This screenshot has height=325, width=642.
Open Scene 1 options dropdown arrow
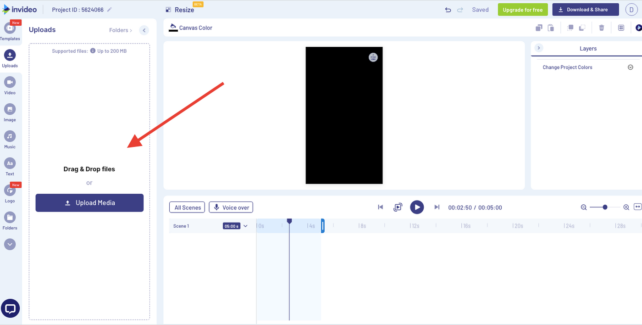(245, 226)
